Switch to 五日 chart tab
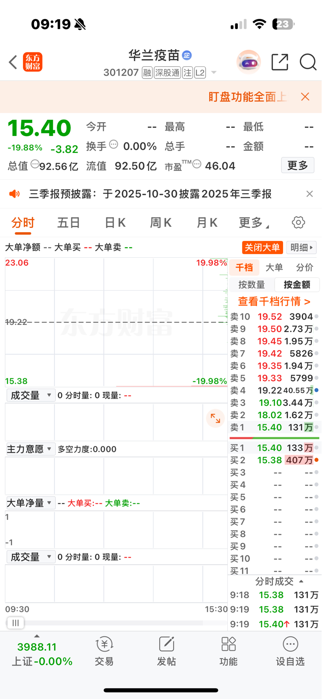Image resolution: width=322 pixels, height=699 pixels. (x=69, y=223)
